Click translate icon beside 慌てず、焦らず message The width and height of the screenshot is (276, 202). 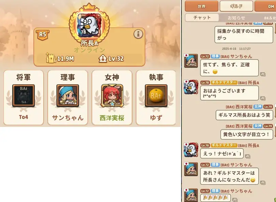point(263,74)
